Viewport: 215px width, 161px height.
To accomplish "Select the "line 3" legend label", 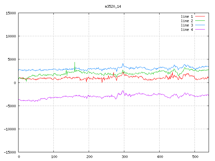I will coord(187,25).
